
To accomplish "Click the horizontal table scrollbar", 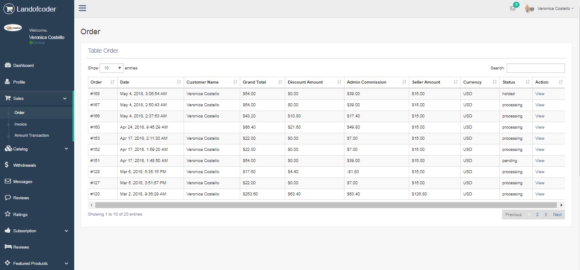I will pyautogui.click(x=325, y=205).
